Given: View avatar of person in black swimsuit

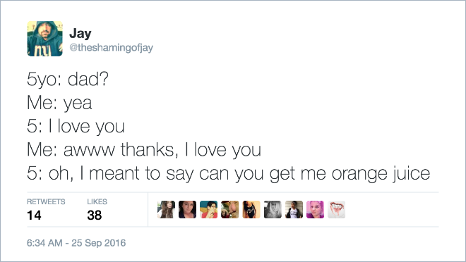Looking at the screenshot, I should pos(251,210).
